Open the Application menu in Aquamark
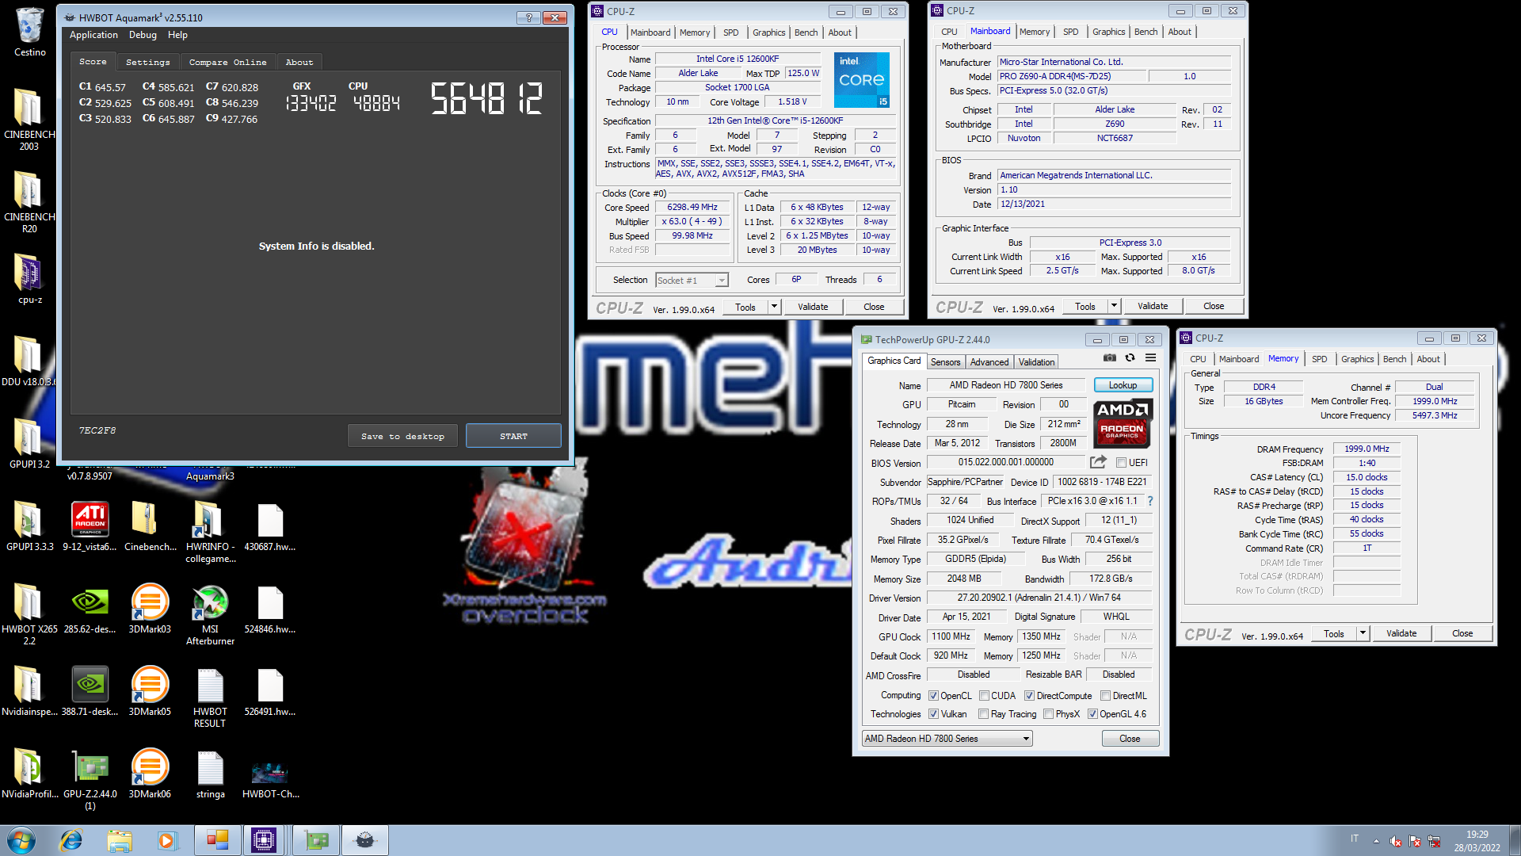 (93, 35)
